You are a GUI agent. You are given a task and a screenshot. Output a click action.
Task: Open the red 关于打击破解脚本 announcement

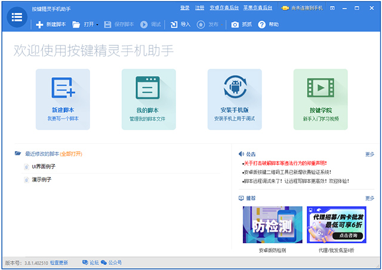point(285,163)
